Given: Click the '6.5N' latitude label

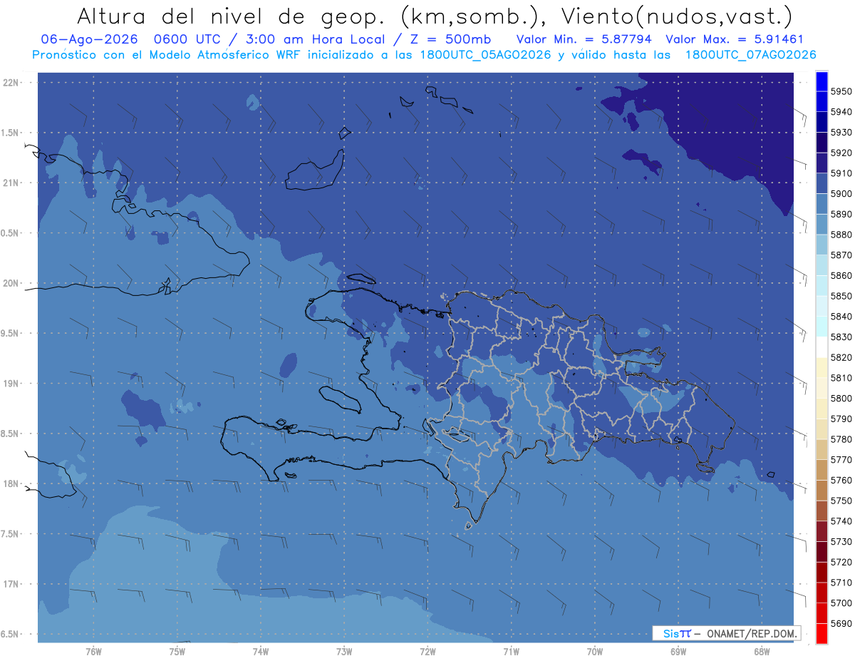Looking at the screenshot, I should [11, 634].
